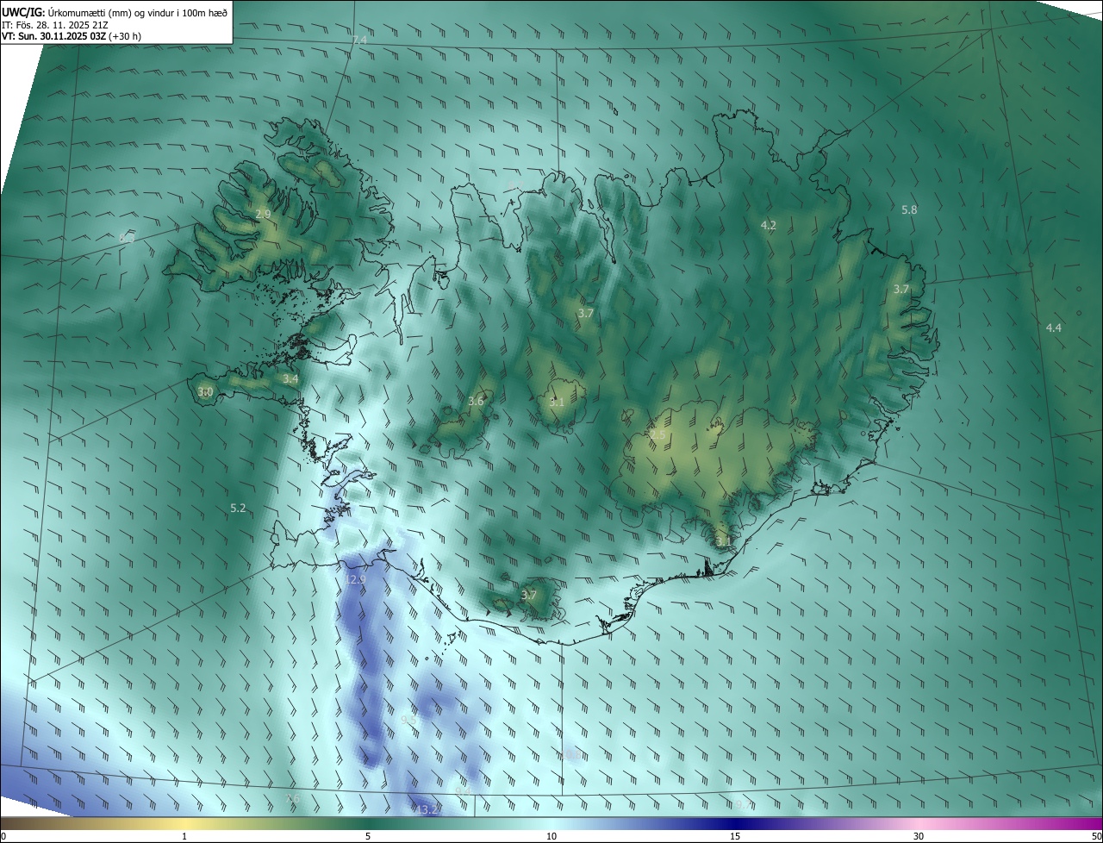Click the 5.2 value over the sea southwest

[x=239, y=509]
